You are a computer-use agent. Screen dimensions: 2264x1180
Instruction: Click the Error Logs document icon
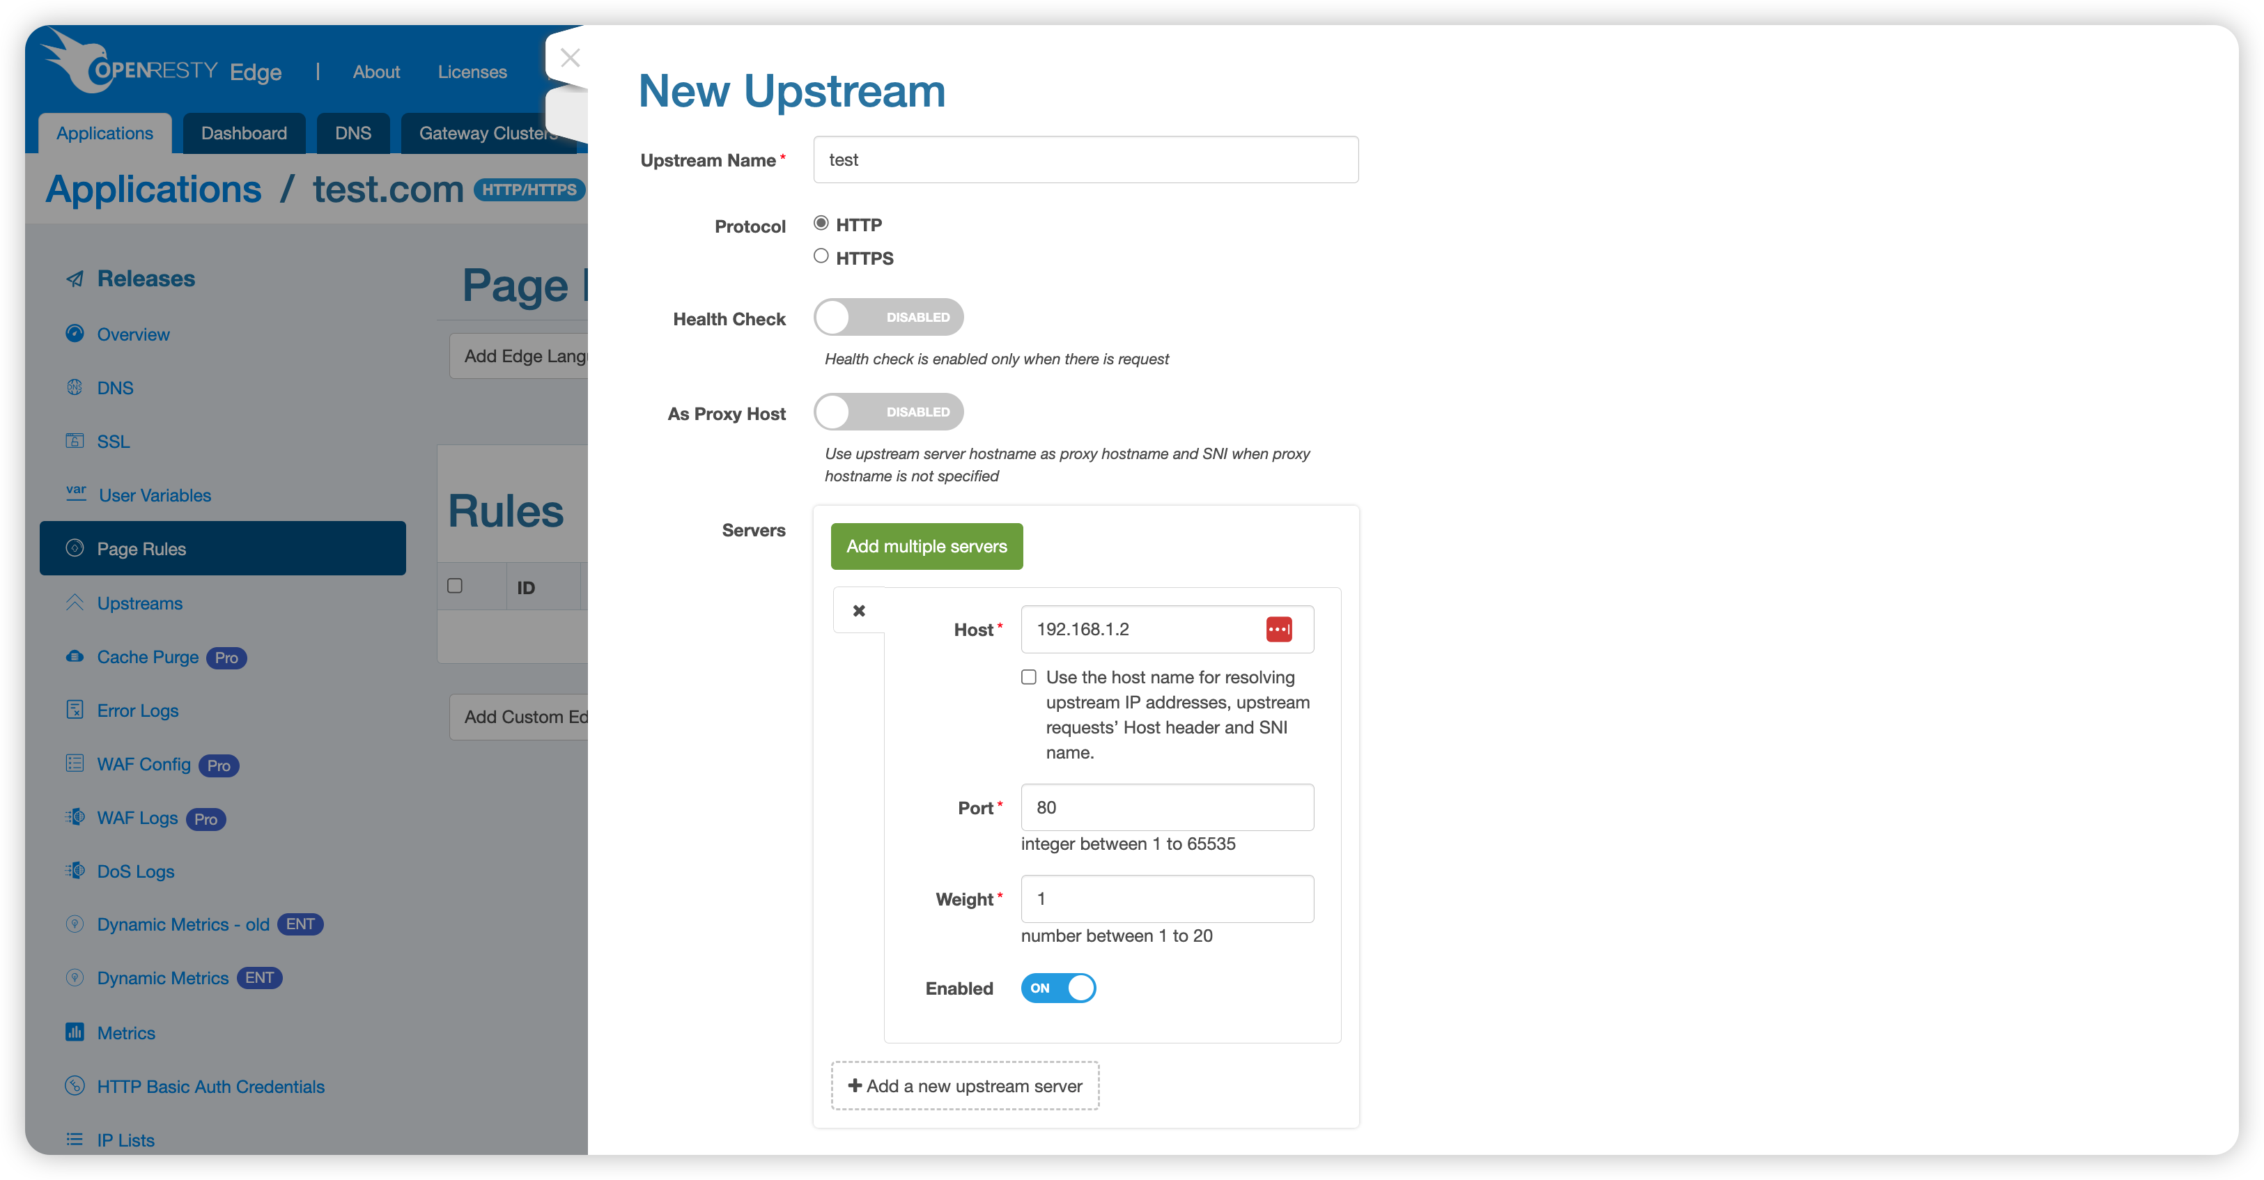[75, 710]
